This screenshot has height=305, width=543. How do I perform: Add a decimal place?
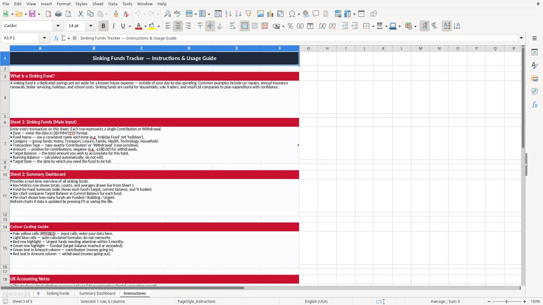pyautogui.click(x=322, y=26)
